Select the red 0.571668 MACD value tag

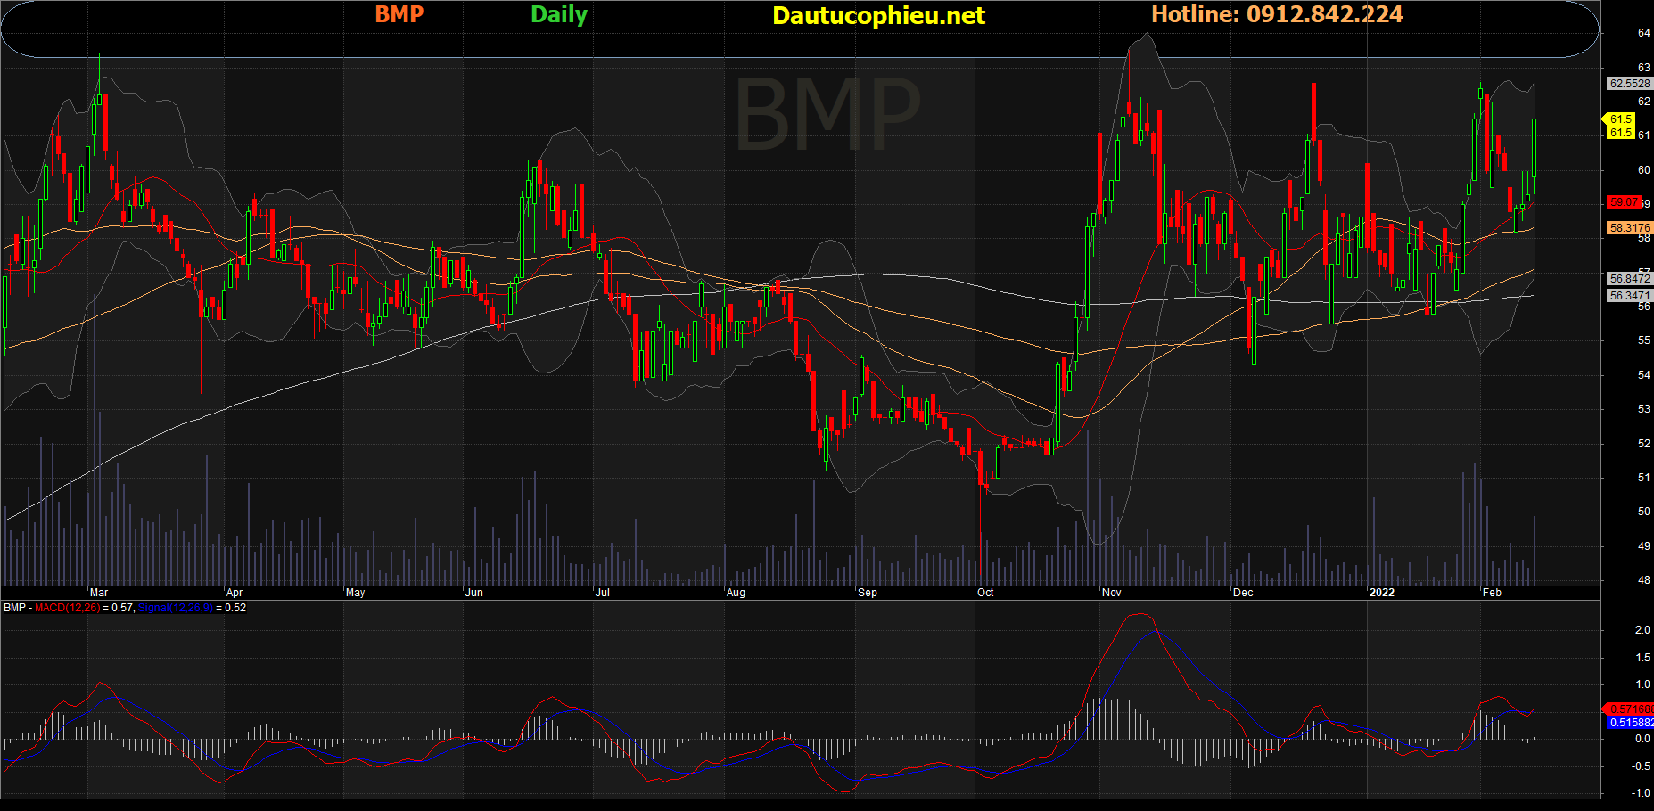pos(1629,709)
